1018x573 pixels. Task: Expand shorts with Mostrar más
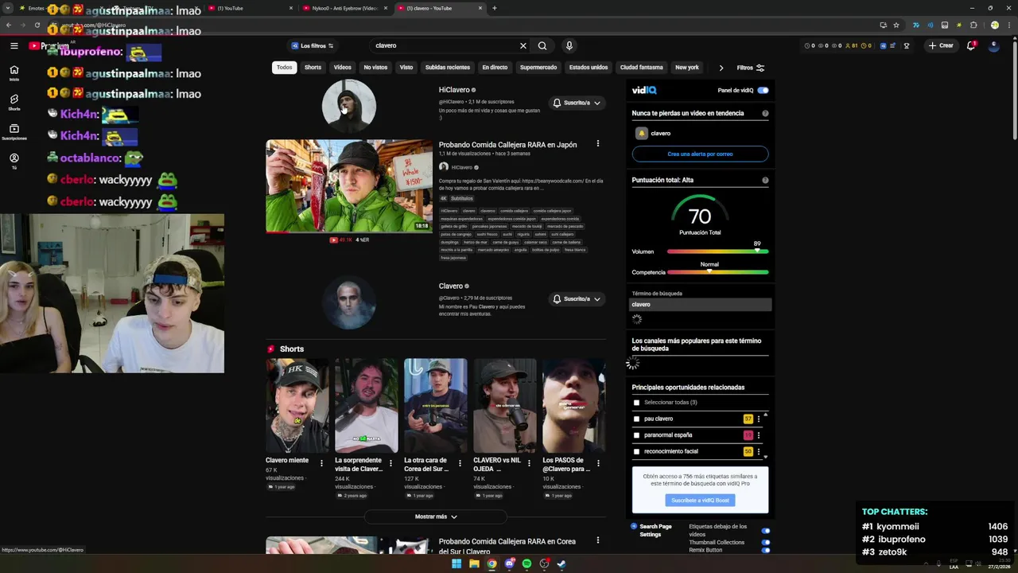click(436, 516)
